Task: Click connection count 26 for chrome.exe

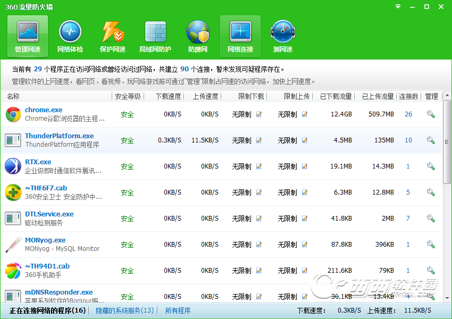Action: [x=408, y=114]
